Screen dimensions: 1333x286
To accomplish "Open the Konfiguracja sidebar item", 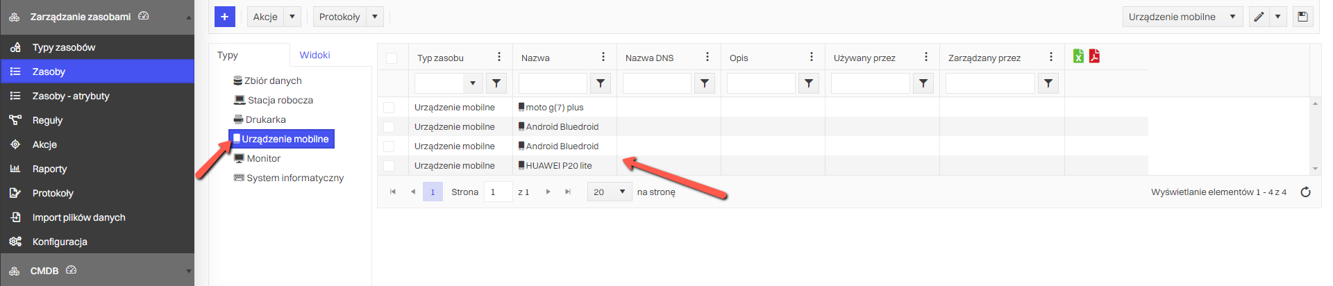I will [60, 242].
